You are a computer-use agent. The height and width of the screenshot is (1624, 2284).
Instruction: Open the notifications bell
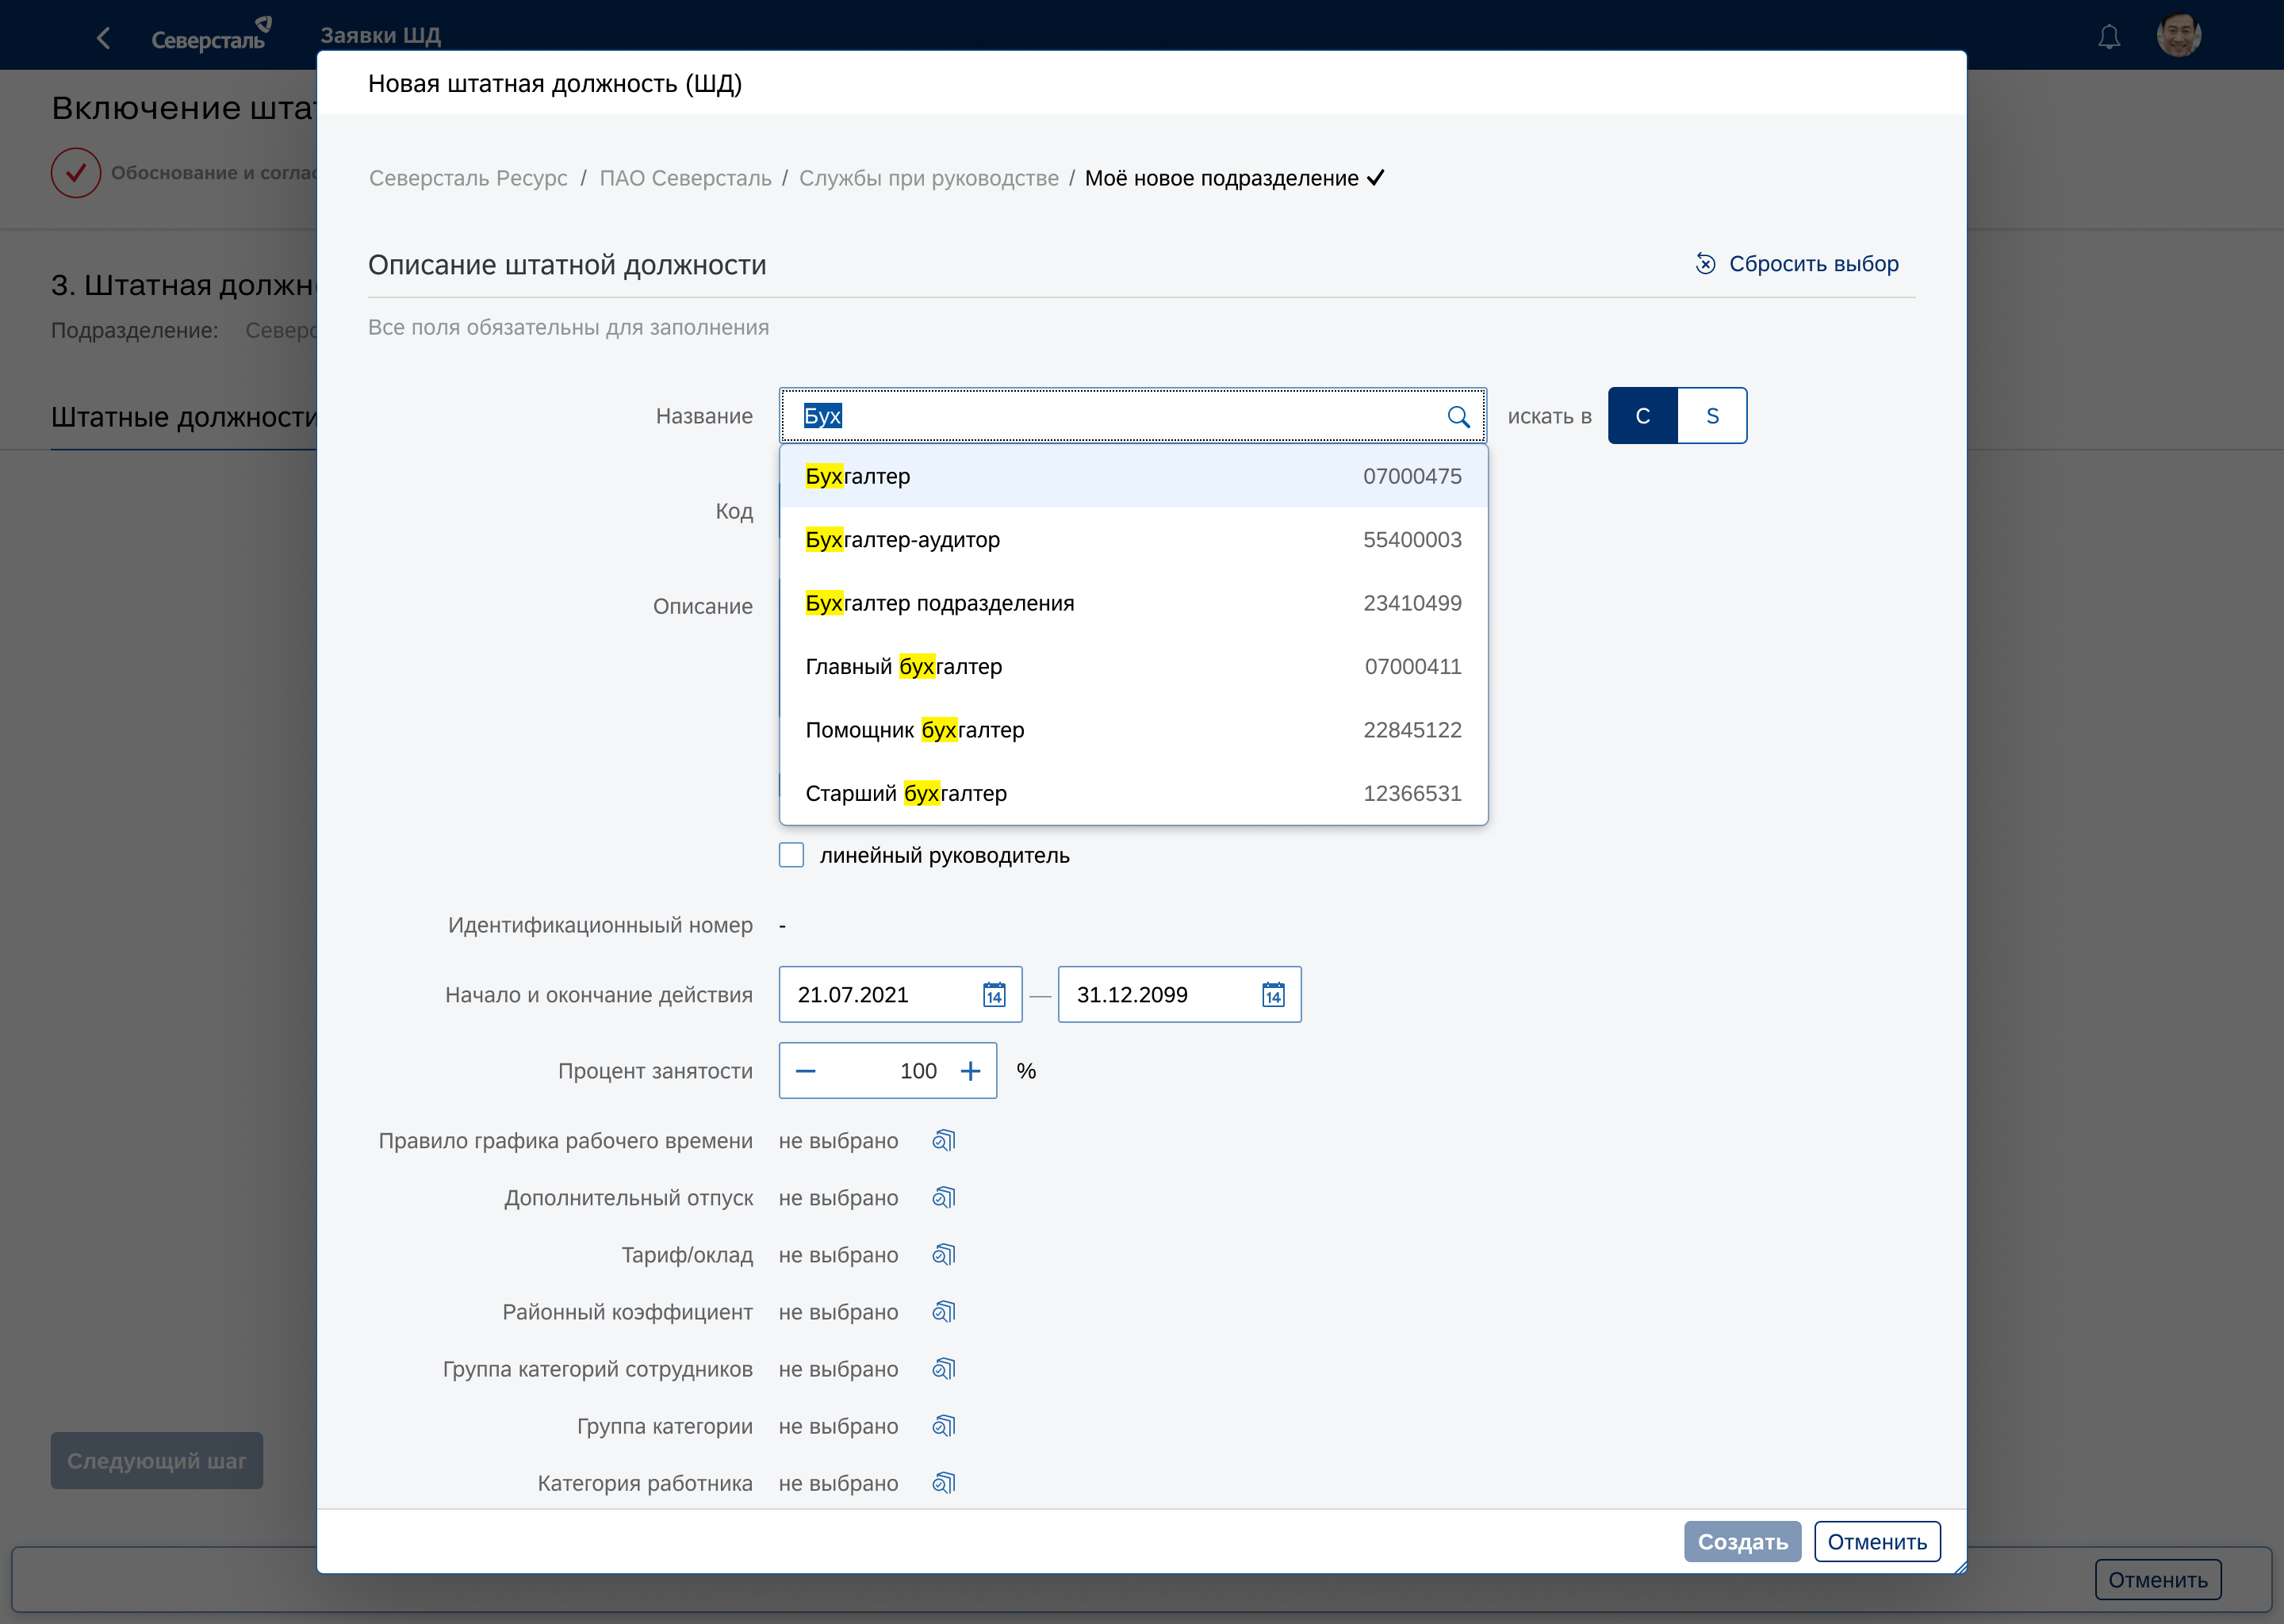(2109, 37)
